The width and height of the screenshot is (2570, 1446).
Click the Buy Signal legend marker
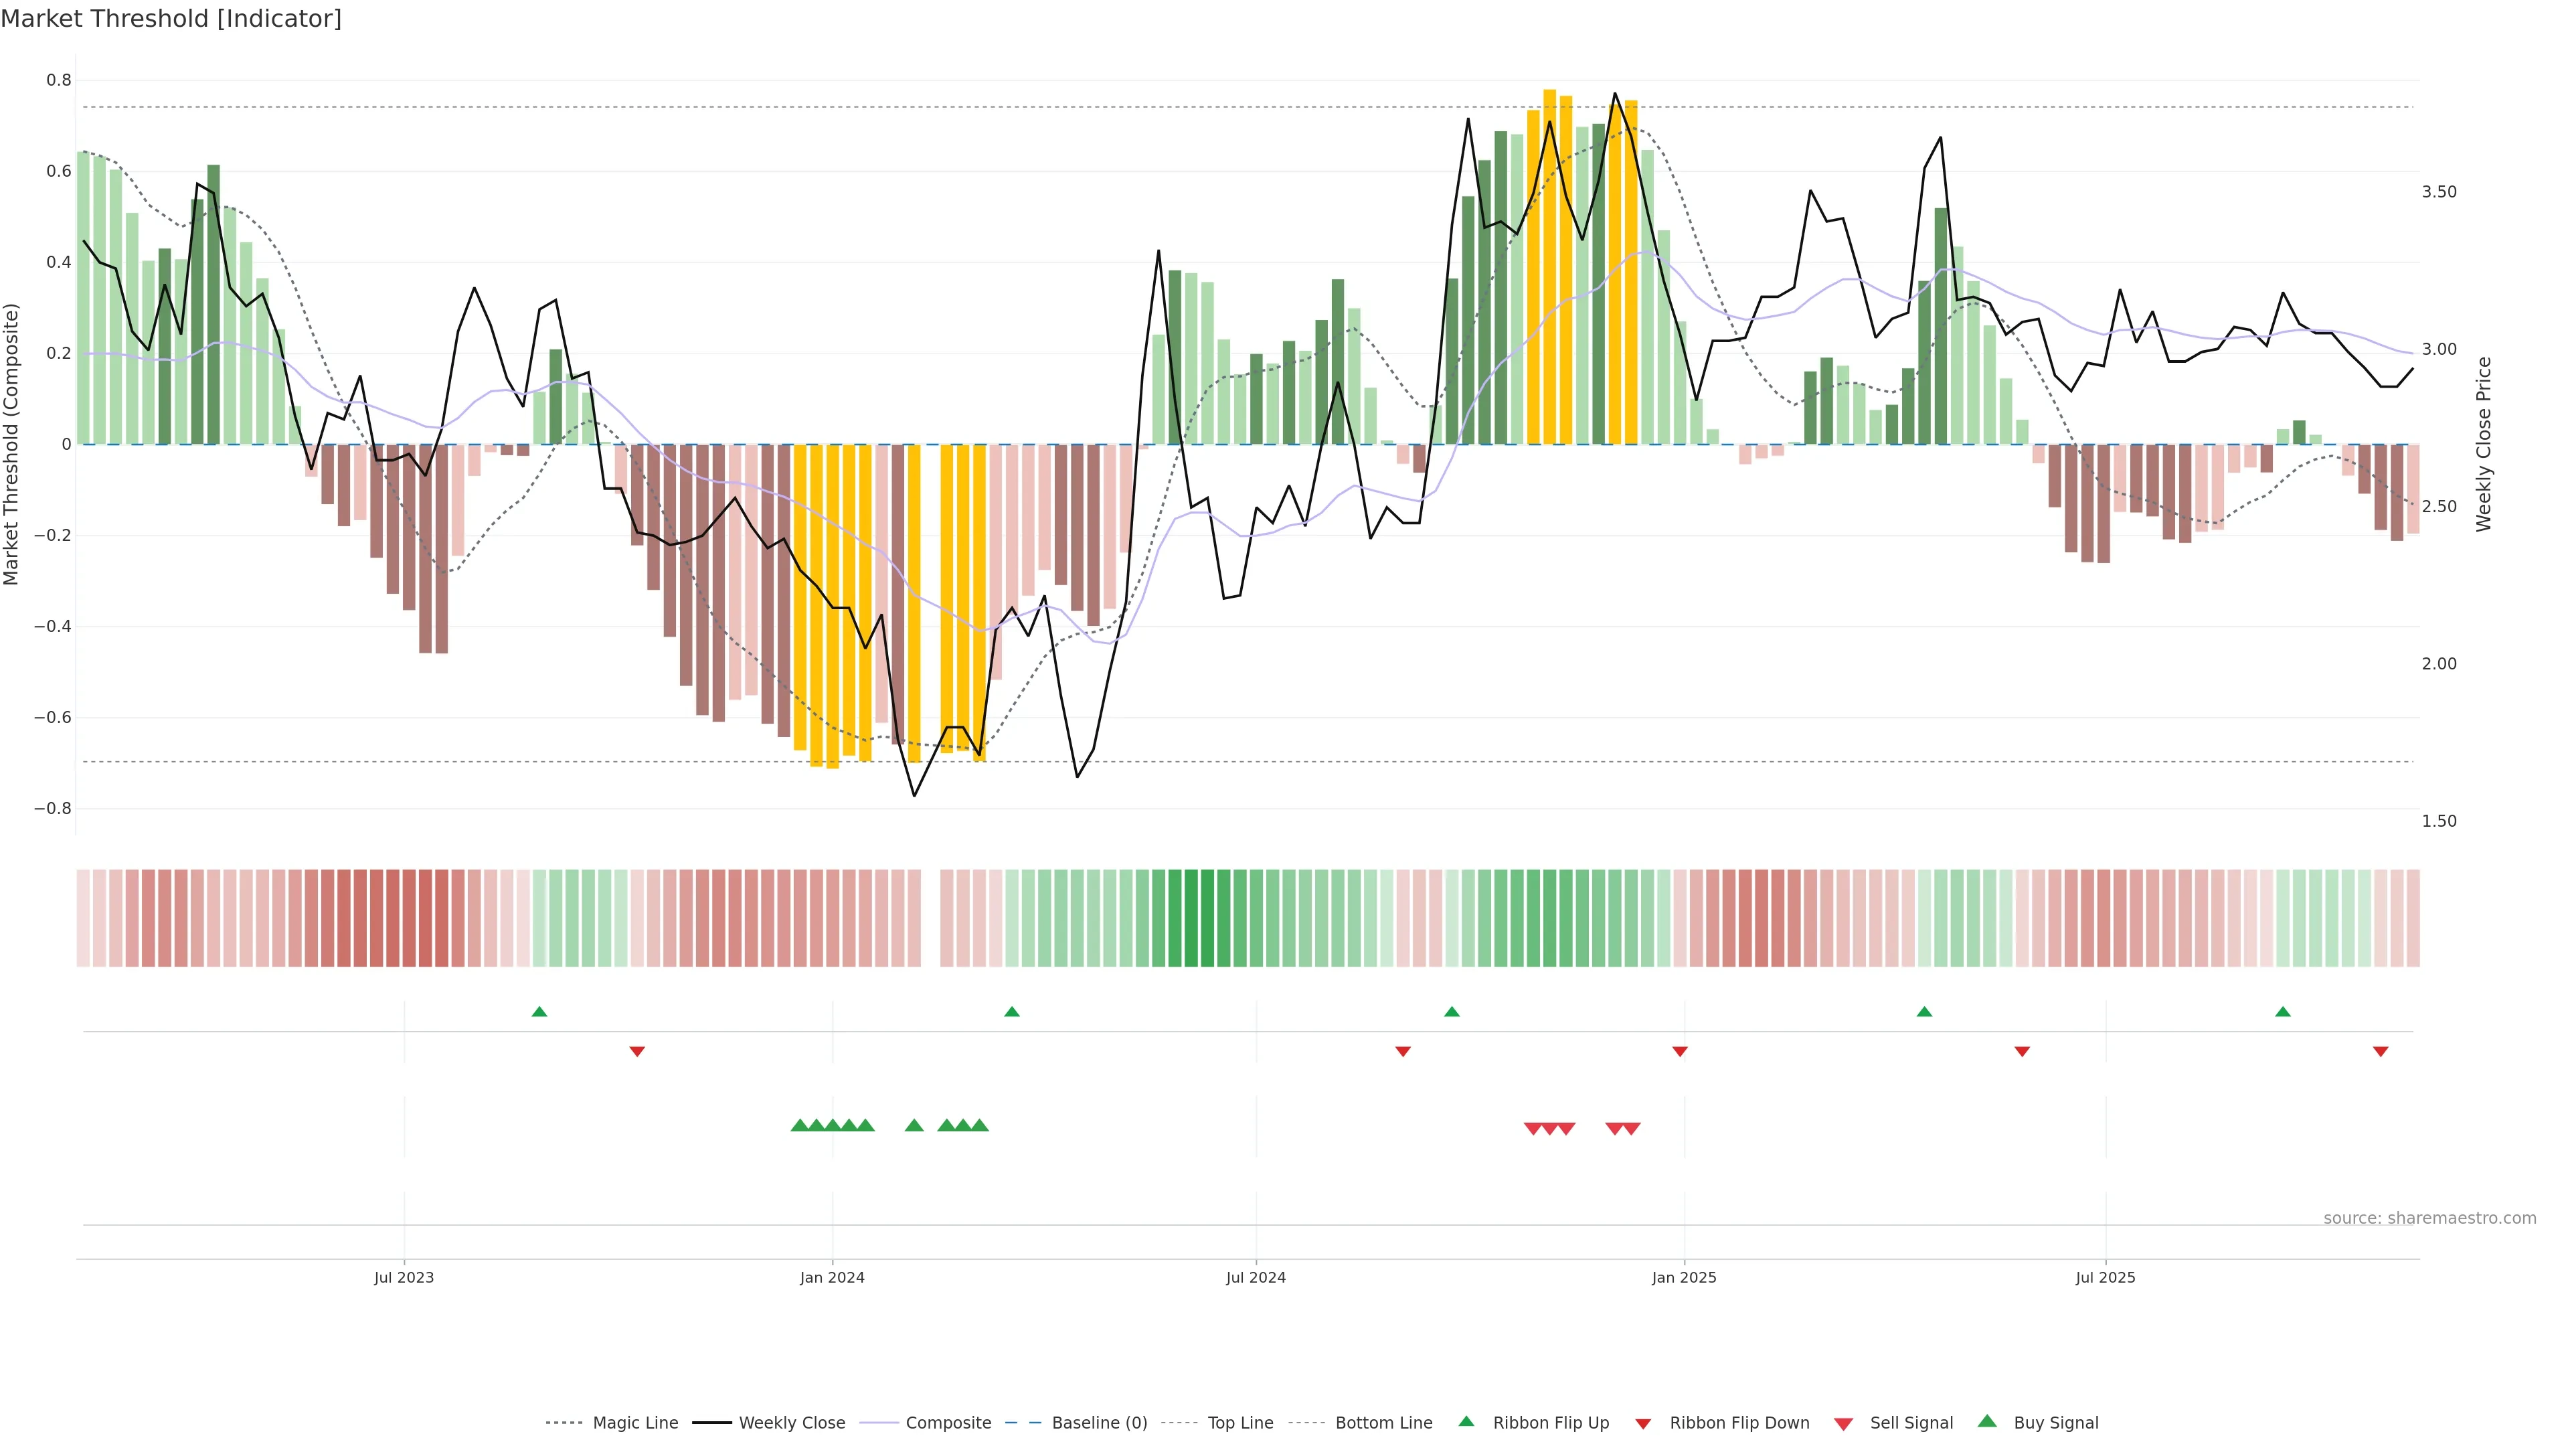click(1987, 1421)
